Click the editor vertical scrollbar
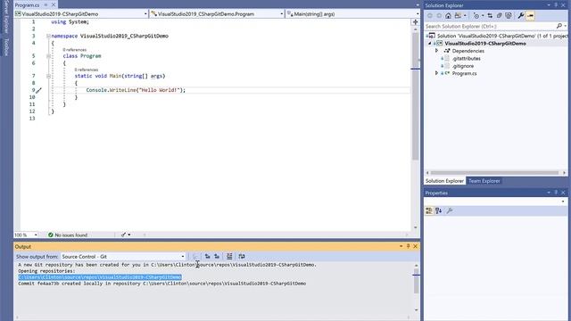The image size is (571, 321). pos(415,96)
